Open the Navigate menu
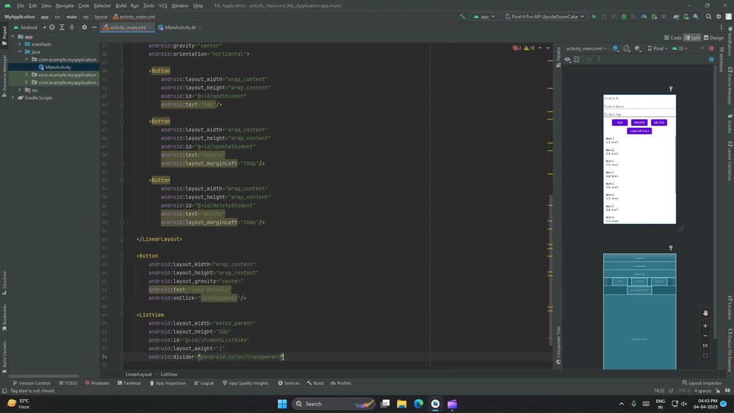 64,6
